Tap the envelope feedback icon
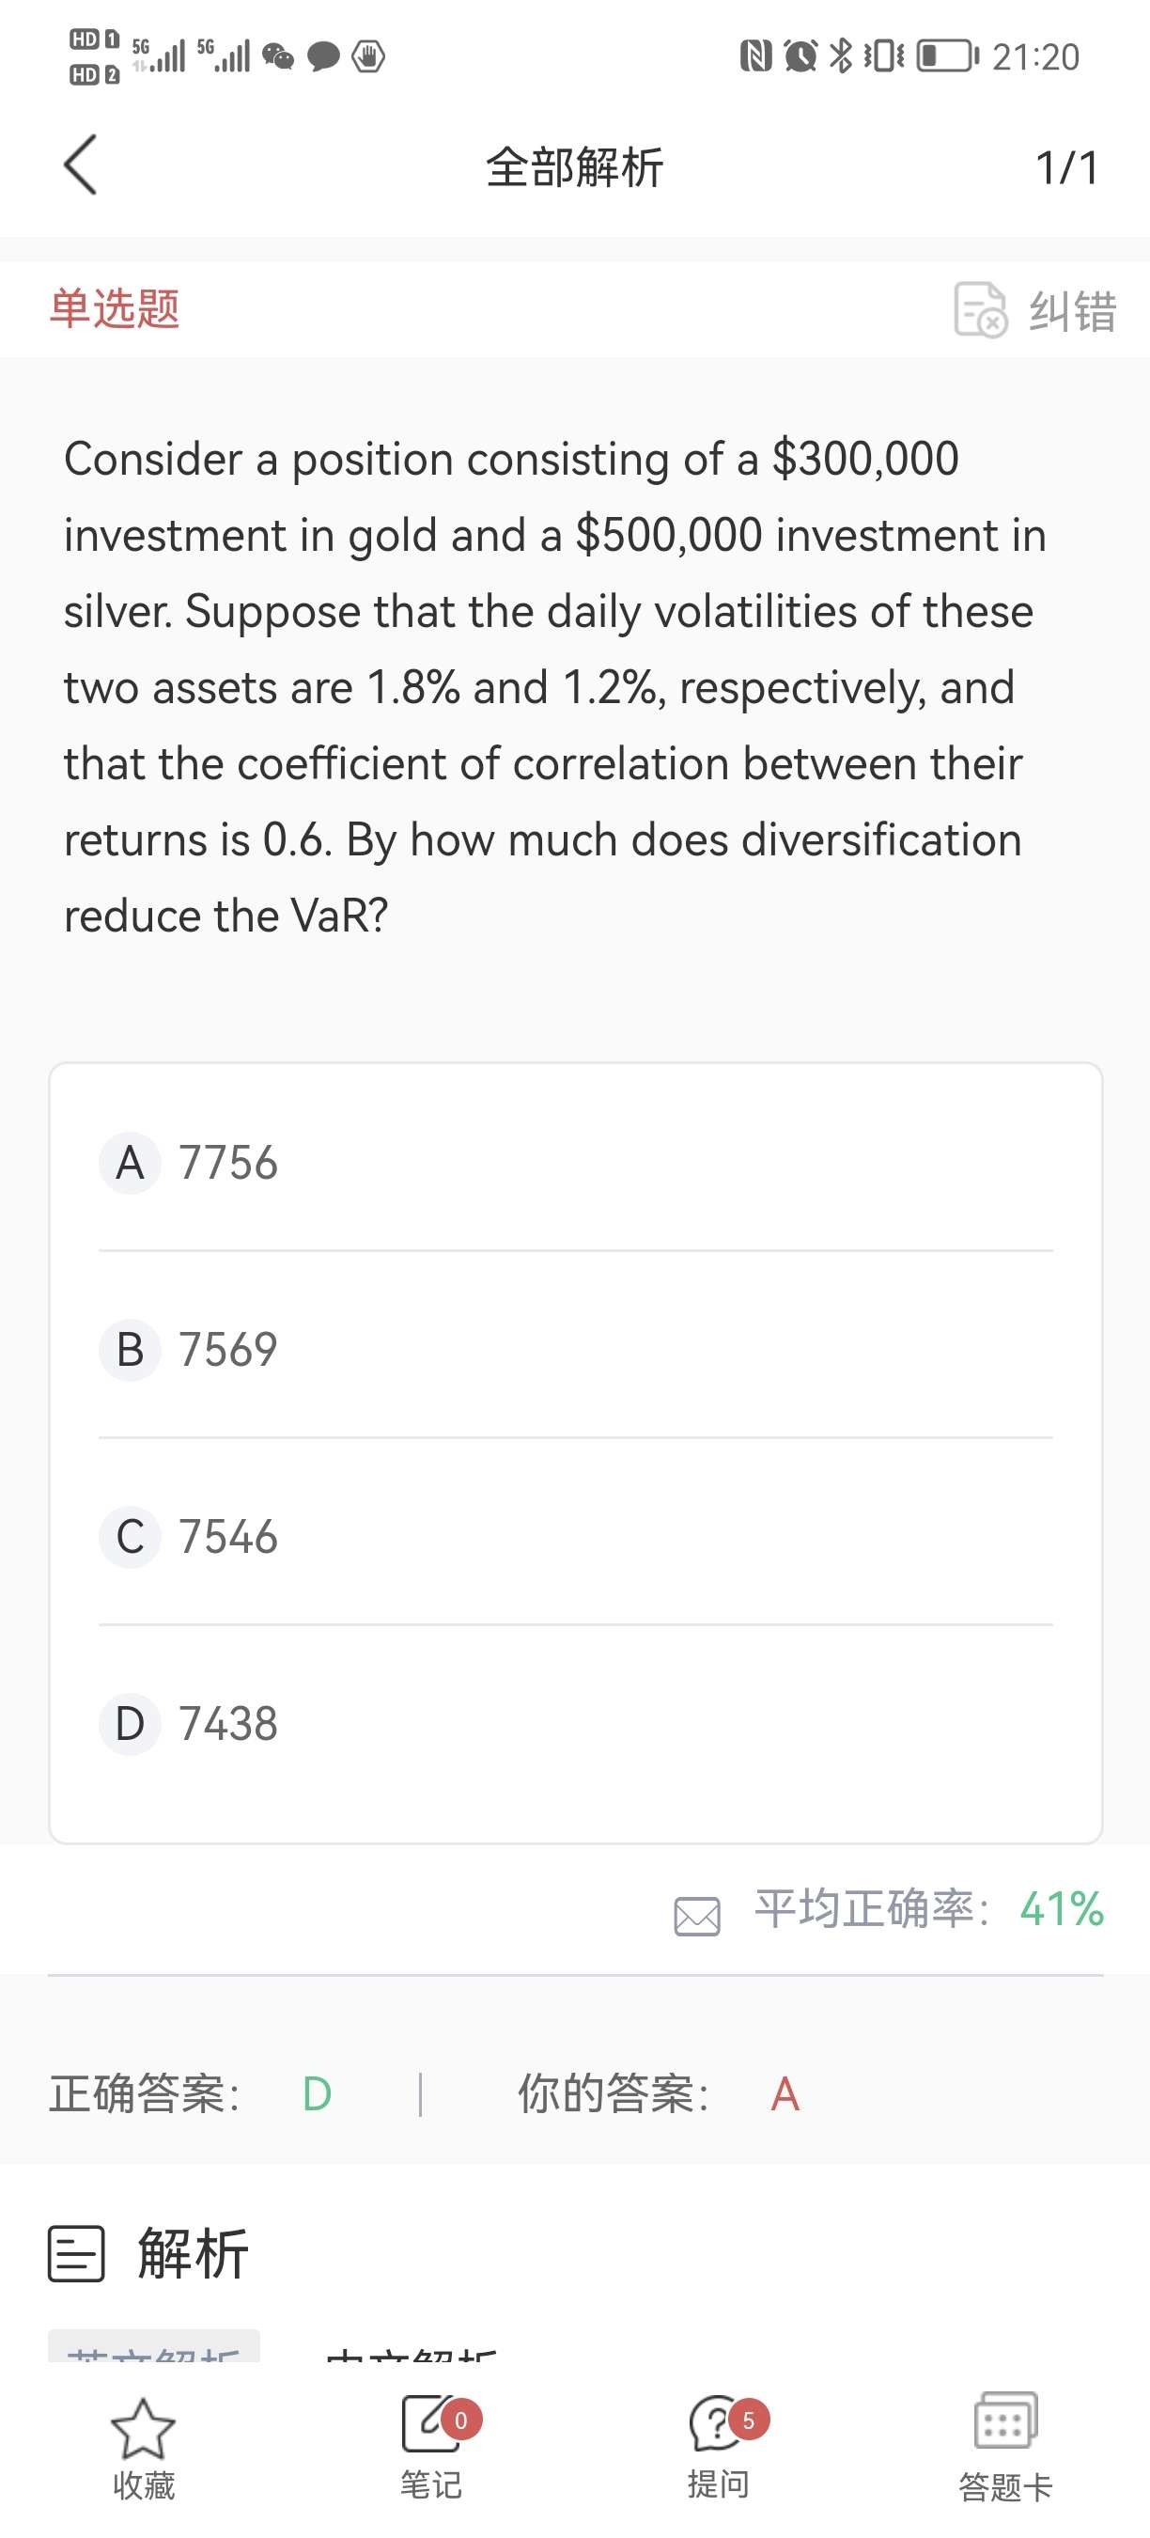The image size is (1150, 2538). 697,1917
